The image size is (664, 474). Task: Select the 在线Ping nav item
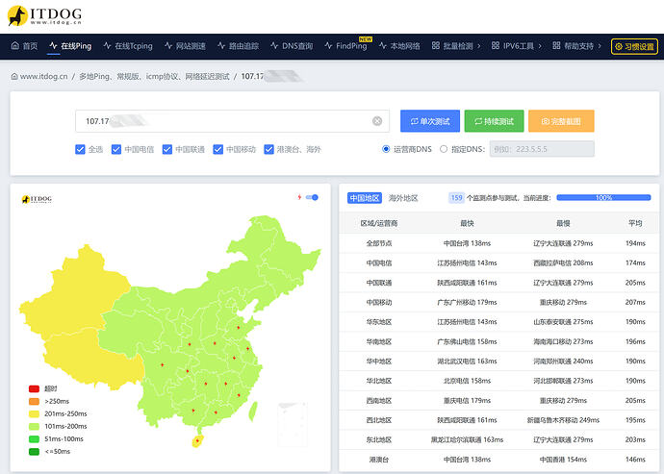click(x=70, y=46)
